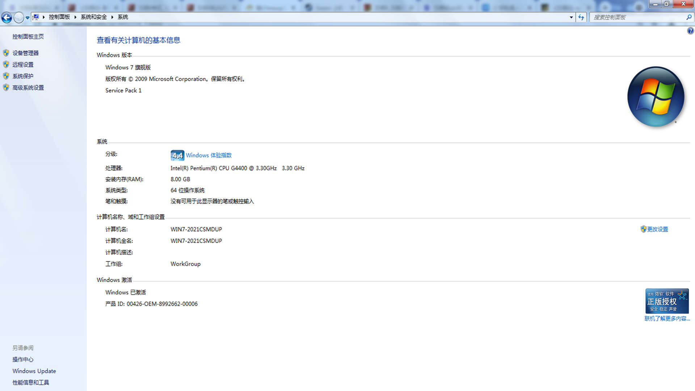Close the System window
The width and height of the screenshot is (695, 391).
[683, 4]
